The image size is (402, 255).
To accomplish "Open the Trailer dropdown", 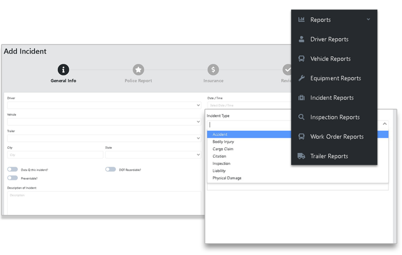I will pos(104,138).
